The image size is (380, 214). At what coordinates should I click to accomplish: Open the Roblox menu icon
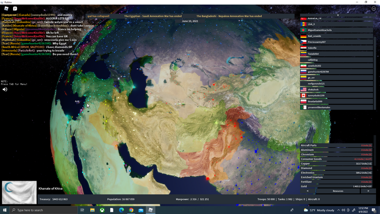tap(7, 9)
